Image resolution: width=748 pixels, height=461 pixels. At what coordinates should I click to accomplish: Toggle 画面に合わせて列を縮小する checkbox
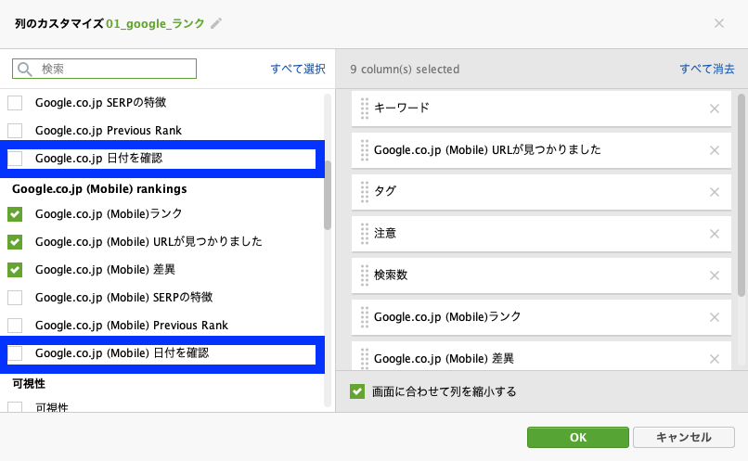click(x=356, y=391)
